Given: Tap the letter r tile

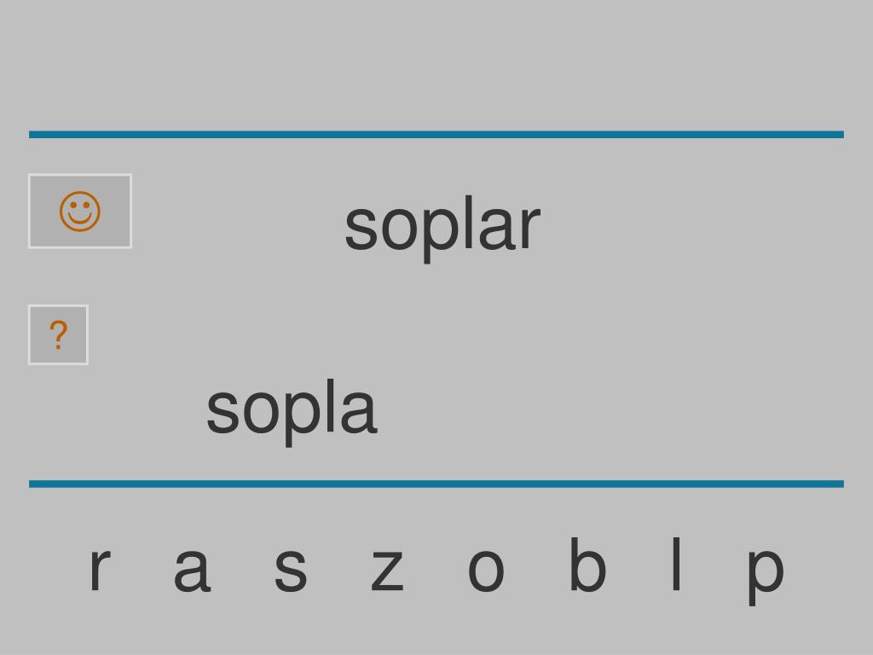Looking at the screenshot, I should pos(100,569).
